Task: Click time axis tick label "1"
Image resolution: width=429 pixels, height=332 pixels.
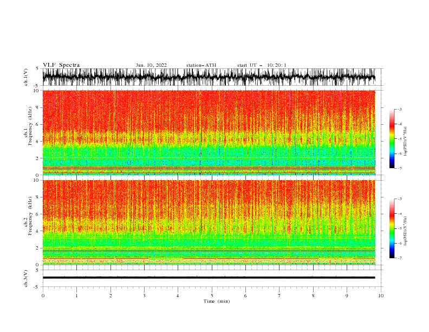Action: tap(76, 296)
